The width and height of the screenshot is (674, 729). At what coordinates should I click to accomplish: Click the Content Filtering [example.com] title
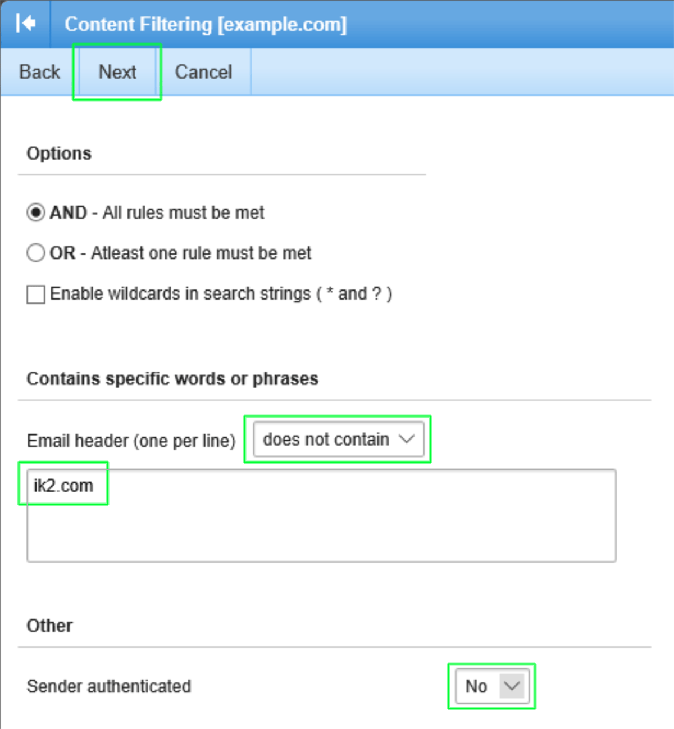pyautogui.click(x=206, y=24)
